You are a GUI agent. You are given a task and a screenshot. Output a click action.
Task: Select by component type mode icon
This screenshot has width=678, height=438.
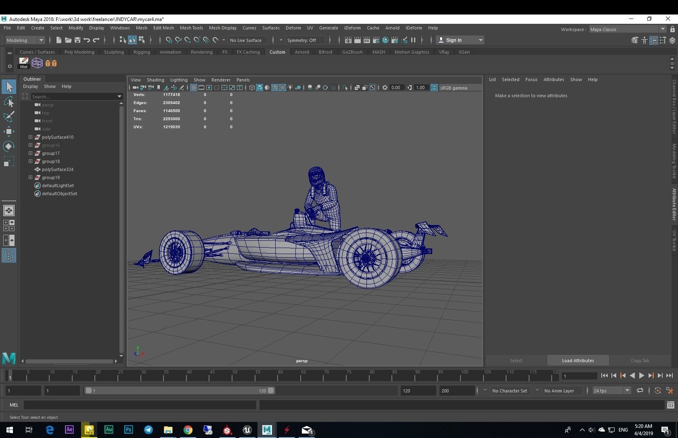click(x=142, y=40)
